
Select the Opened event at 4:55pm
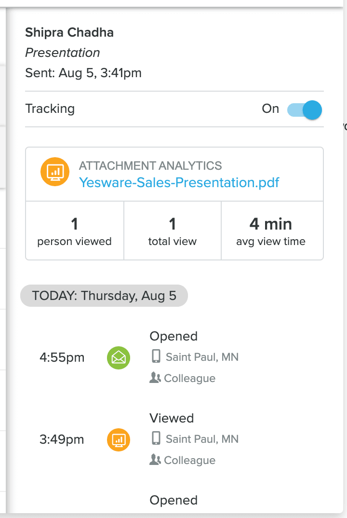point(173,336)
